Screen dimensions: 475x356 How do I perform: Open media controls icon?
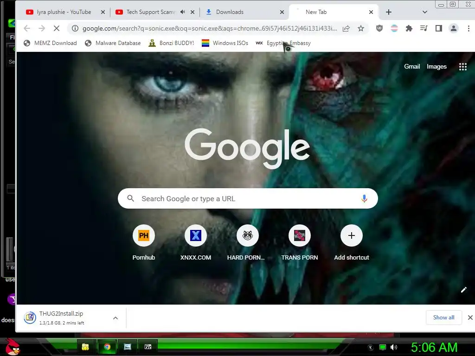[424, 28]
